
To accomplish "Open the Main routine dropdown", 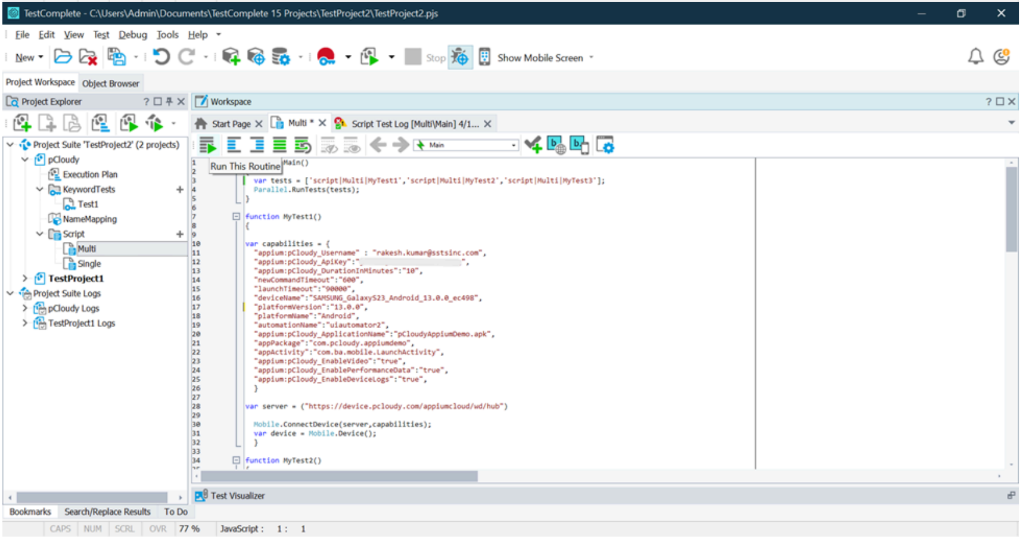I will 514,145.
